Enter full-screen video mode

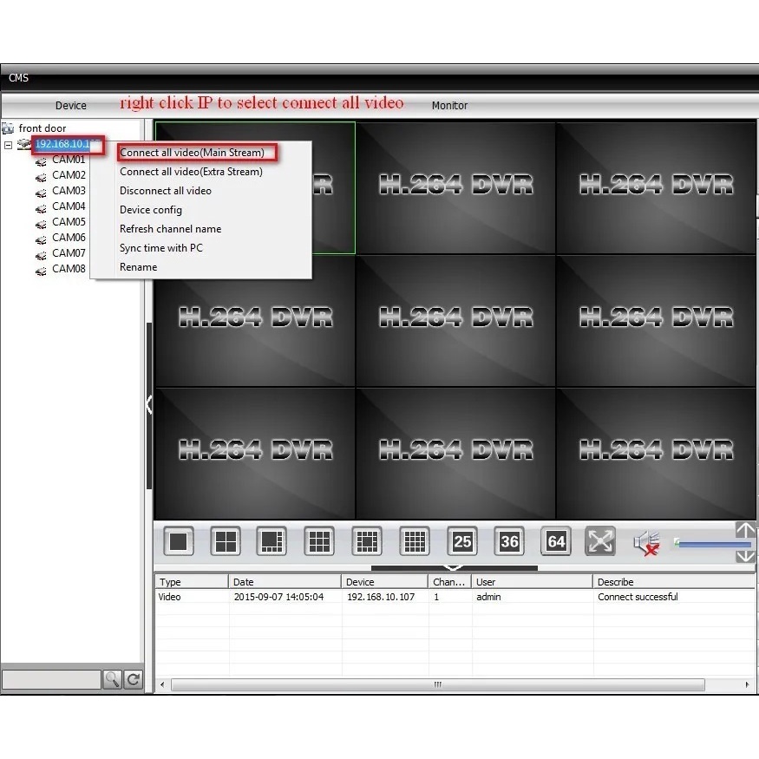(600, 540)
